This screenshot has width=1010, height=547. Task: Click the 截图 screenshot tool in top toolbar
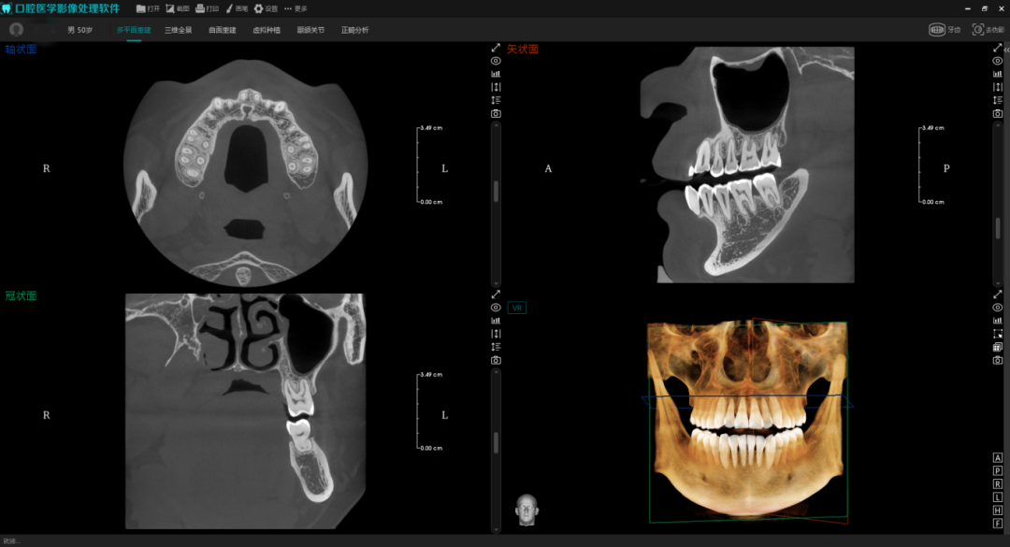coord(177,8)
